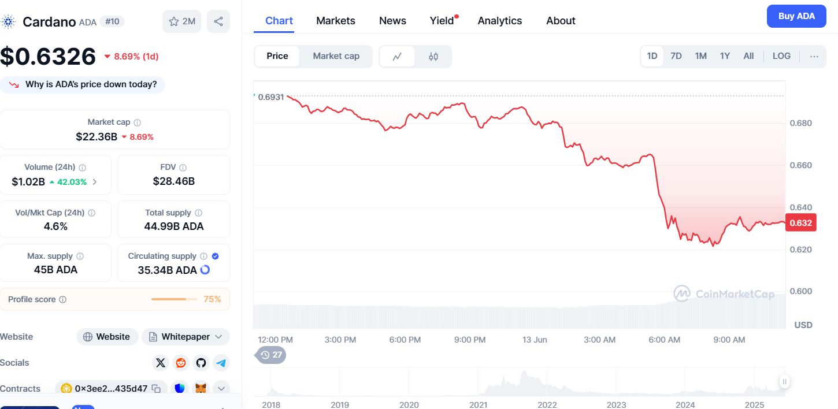Image resolution: width=838 pixels, height=409 pixels.
Task: Open the chart's three-dot more options menu
Action: [814, 56]
